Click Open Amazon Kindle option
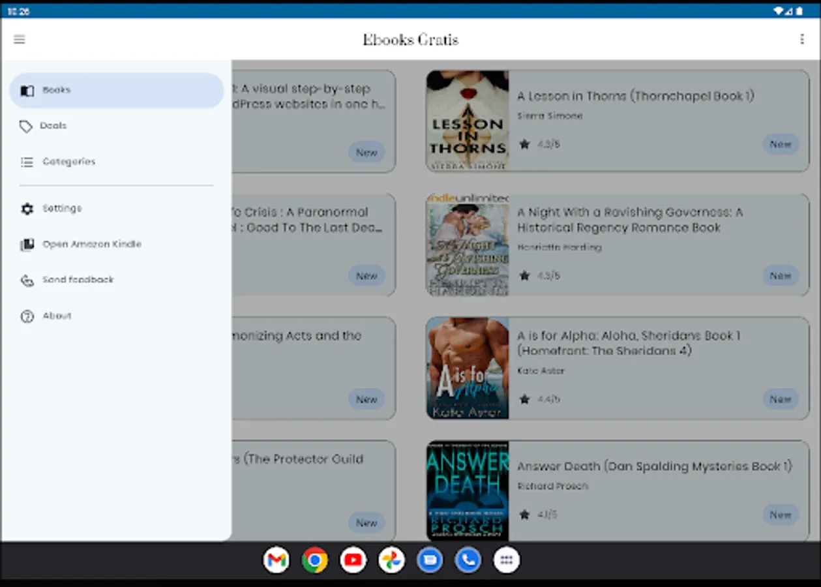 pos(91,245)
